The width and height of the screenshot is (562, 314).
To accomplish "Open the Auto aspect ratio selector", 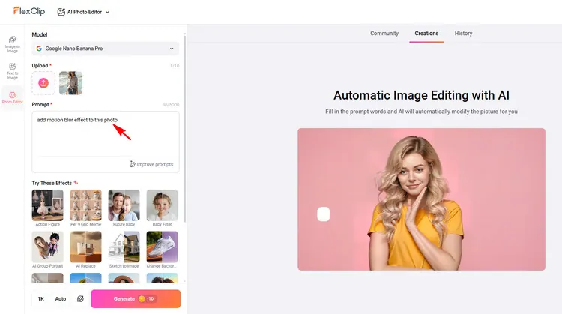I will point(61,298).
